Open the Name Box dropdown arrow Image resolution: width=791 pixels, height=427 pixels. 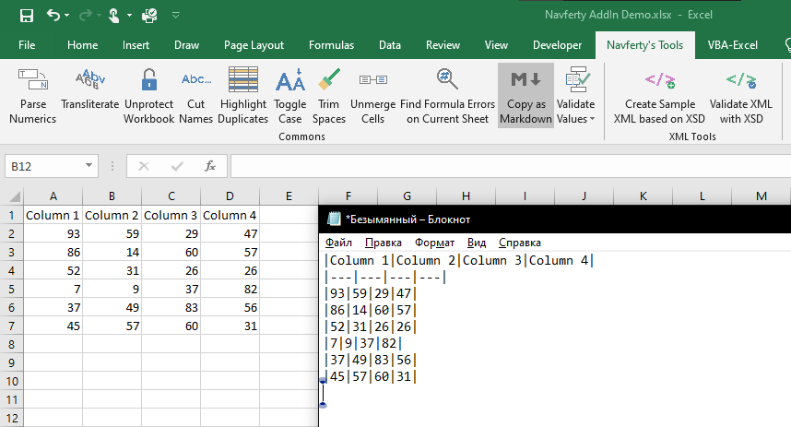(x=89, y=166)
